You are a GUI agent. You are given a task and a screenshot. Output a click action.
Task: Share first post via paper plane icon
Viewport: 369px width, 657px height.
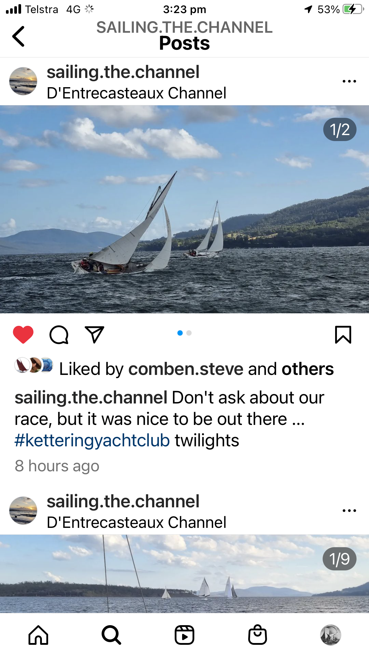pos(94,335)
